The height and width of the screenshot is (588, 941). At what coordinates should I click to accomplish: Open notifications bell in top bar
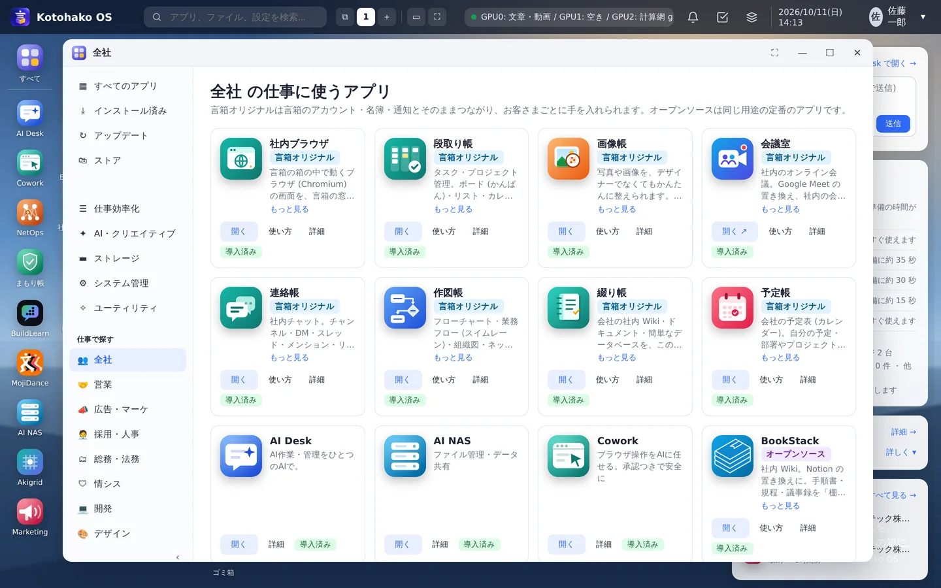[x=693, y=17]
